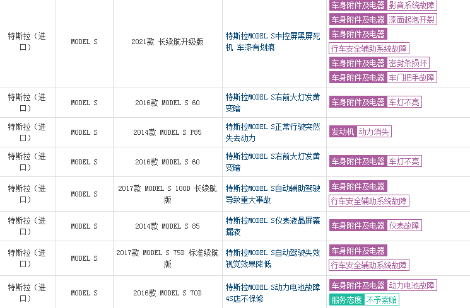Select MODEL S series cell in 2021款 row
Viewport: 470px width, 308px height.
point(85,42)
